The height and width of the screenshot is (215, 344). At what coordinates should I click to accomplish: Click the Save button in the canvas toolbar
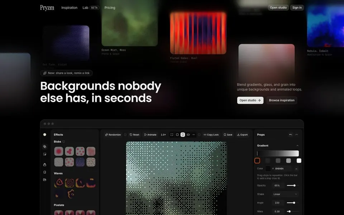pos(228,135)
